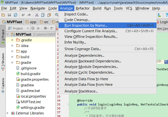The width and height of the screenshot is (168, 117).
Task: Choose Analyze Data Flow from Here
Action: [108, 85]
